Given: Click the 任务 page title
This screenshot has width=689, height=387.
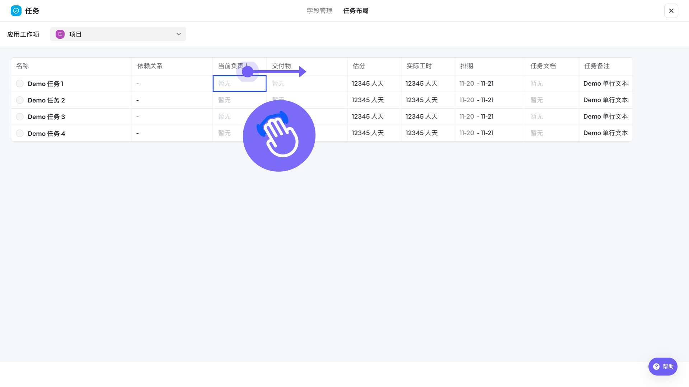Looking at the screenshot, I should [x=32, y=11].
